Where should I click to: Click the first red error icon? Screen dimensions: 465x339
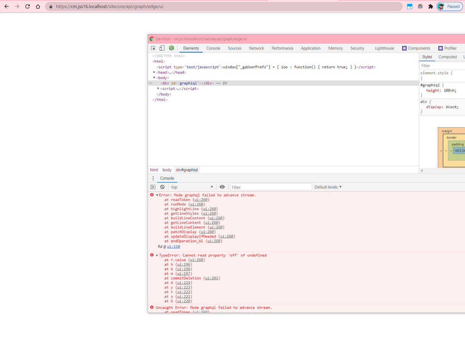point(152,195)
